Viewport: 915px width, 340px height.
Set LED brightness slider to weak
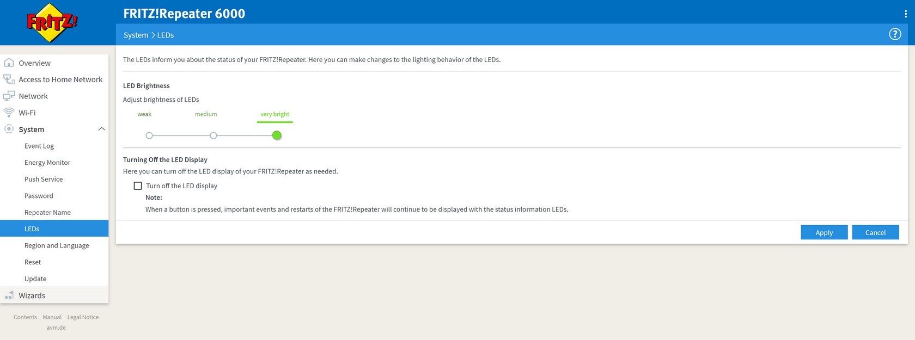149,135
